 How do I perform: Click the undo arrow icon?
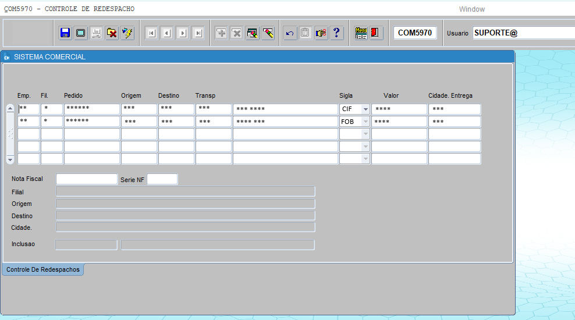[290, 33]
